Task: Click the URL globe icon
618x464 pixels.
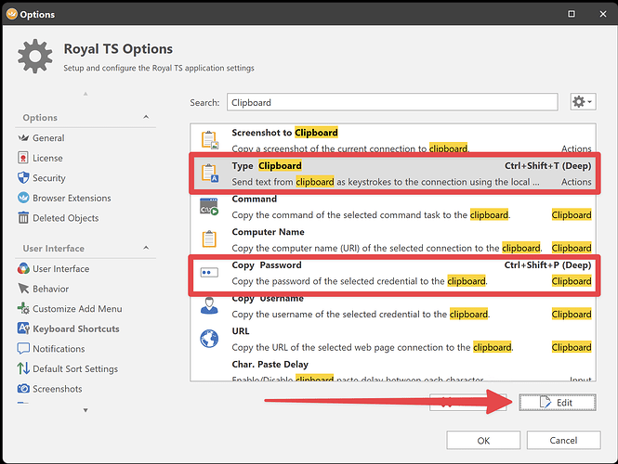Action: pyautogui.click(x=210, y=339)
